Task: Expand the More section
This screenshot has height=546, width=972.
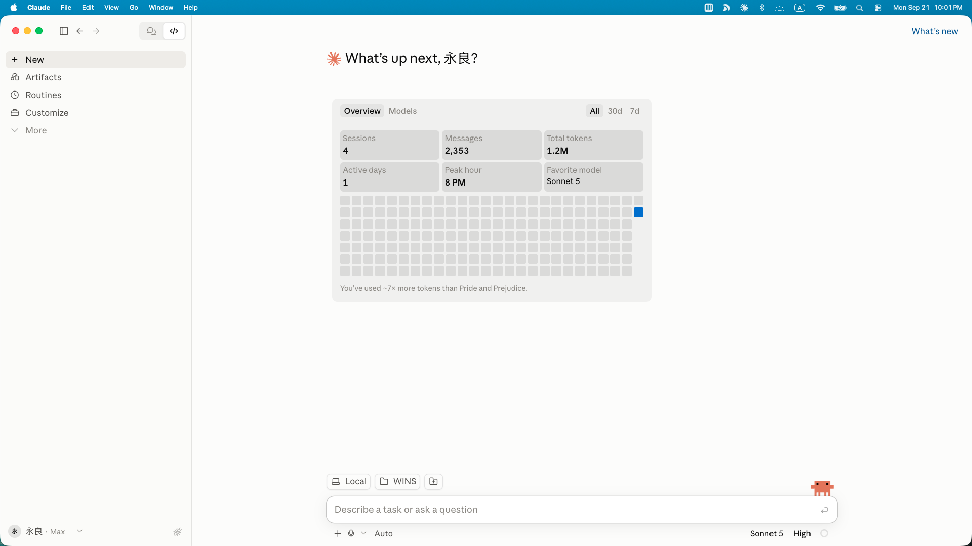Action: 96,130
